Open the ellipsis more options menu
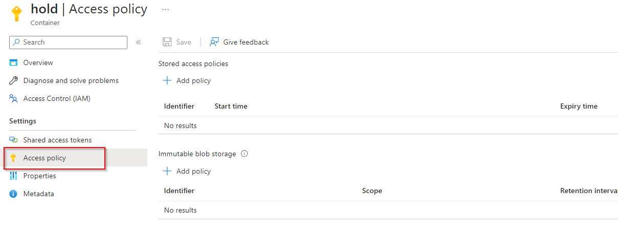Image resolution: width=618 pixels, height=251 pixels. coord(165,9)
